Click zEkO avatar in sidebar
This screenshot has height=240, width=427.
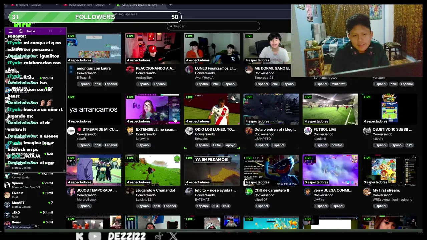7,214
